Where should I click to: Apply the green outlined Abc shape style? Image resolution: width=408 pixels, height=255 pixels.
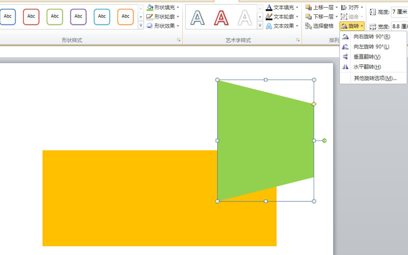coord(55,17)
